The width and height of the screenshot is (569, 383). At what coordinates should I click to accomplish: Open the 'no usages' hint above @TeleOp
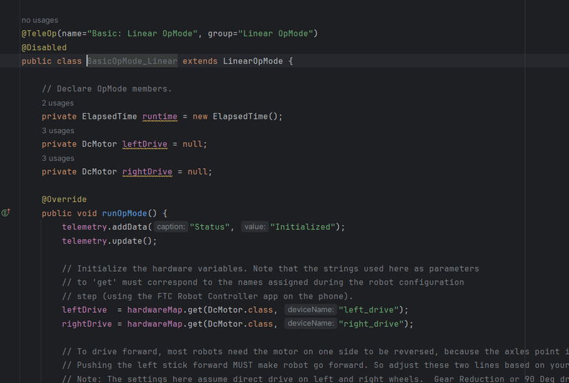pos(40,21)
